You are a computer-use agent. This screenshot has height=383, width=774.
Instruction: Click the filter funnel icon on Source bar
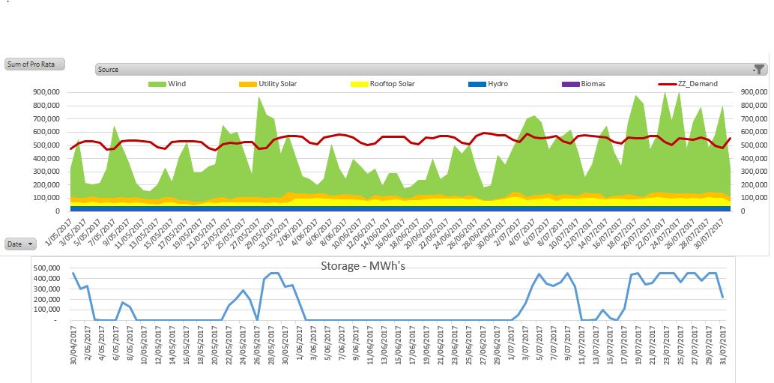(x=759, y=69)
